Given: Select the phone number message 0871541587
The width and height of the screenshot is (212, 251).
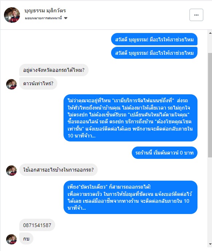Looking at the screenshot, I should pos(37,225).
